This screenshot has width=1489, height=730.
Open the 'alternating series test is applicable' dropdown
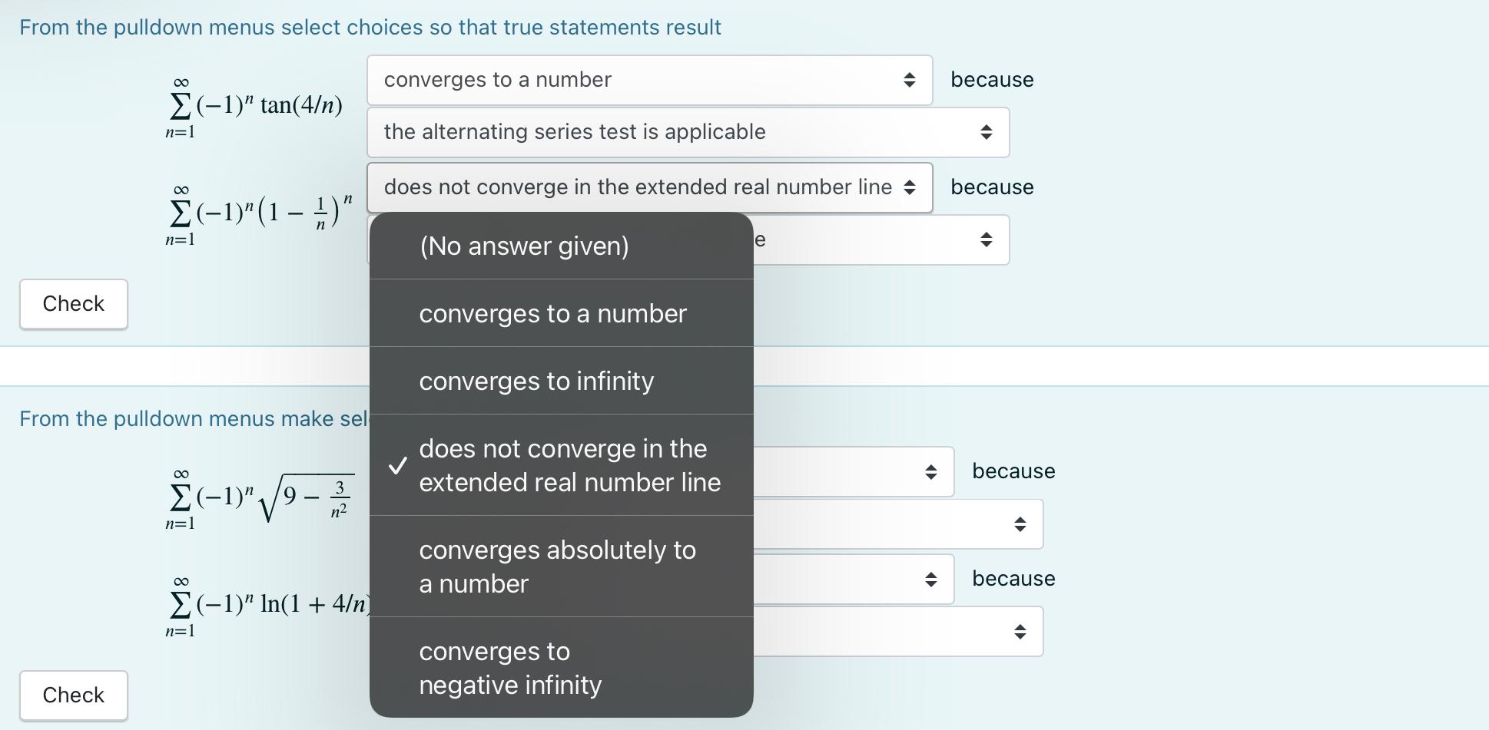tap(687, 131)
